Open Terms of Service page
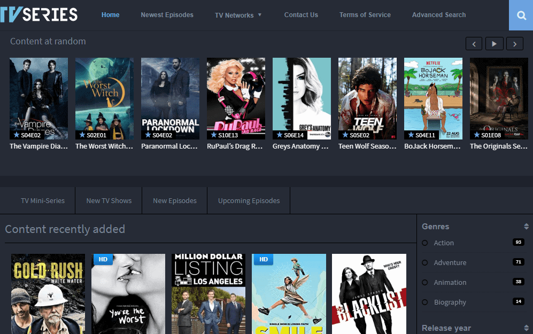This screenshot has height=334, width=533. (x=365, y=15)
